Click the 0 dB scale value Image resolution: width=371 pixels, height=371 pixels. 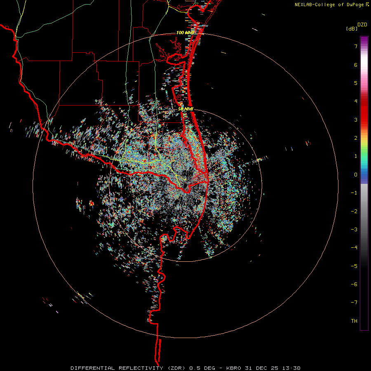pyautogui.click(x=356, y=175)
